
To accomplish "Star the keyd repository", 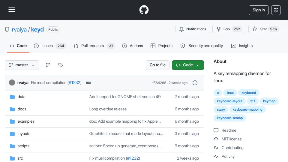I will pos(265,29).
